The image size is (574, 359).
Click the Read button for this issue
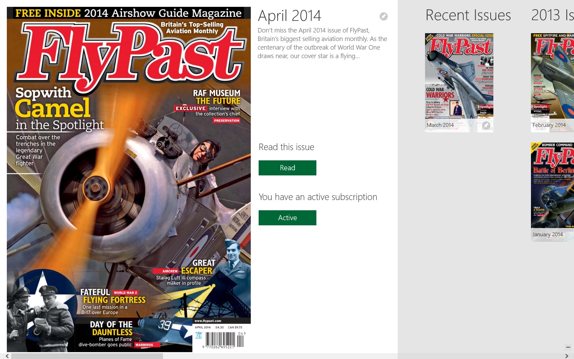coord(287,168)
